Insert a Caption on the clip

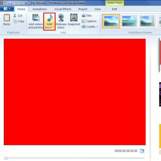pyautogui.click(x=89, y=21)
